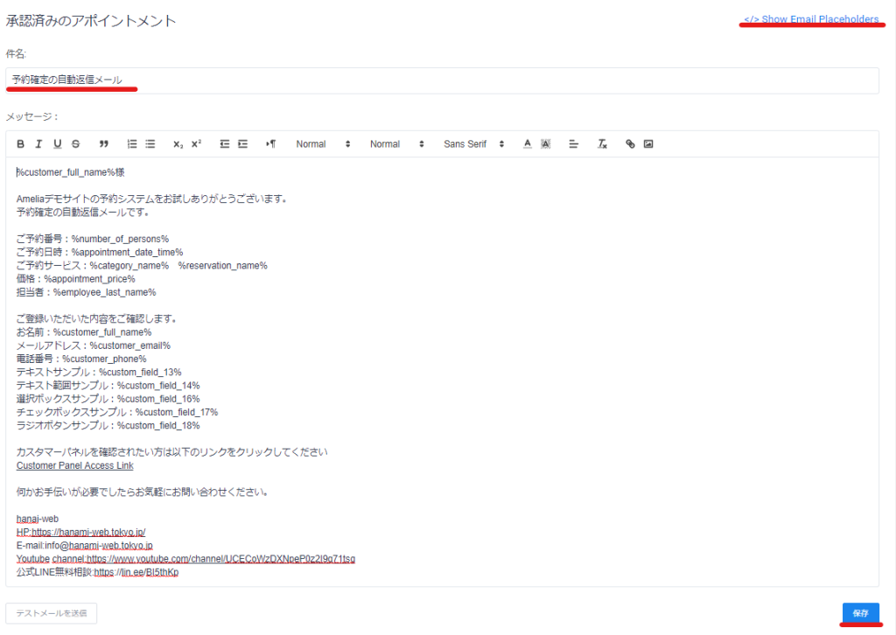The width and height of the screenshot is (896, 635).
Task: Open the Sans Serif font dropdown
Action: click(473, 144)
